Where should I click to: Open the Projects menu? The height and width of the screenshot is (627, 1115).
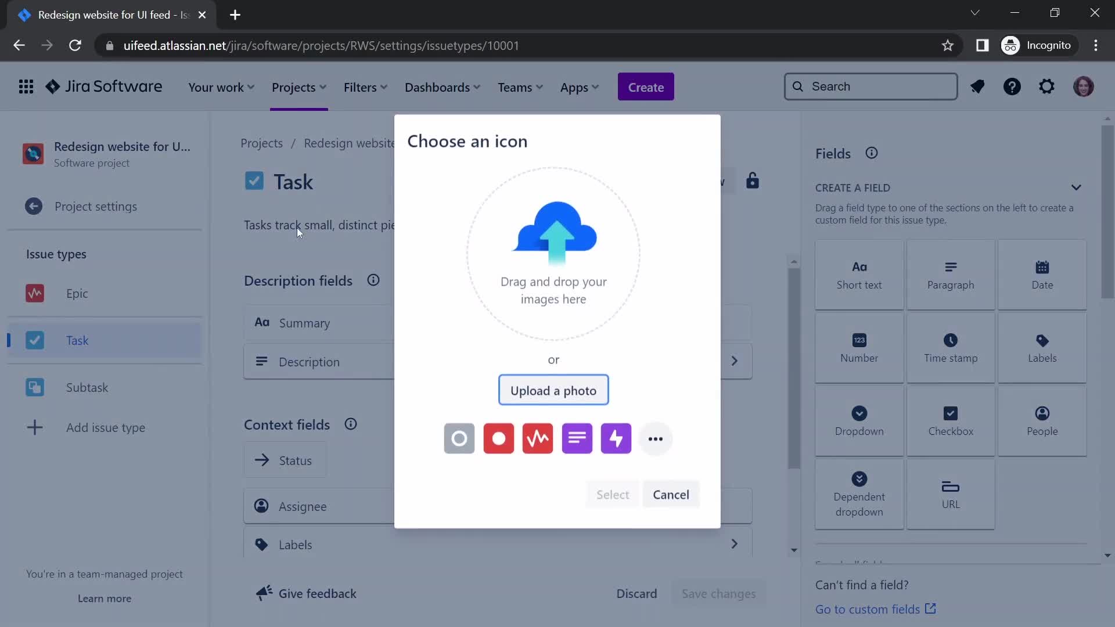tap(300, 87)
